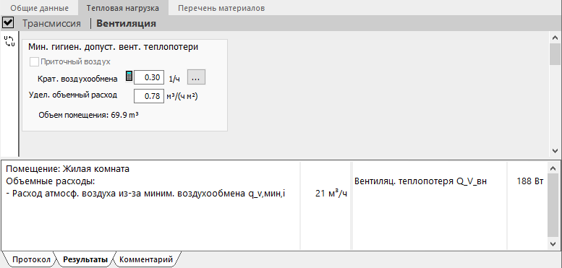The width and height of the screenshot is (562, 268).
Task: Select the Тепловая нагрузка tab
Action: [x=123, y=8]
